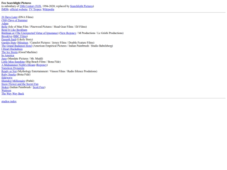227x170 pixels.
Task: Open the 28 Days Later entry
Action: tap(9, 17)
